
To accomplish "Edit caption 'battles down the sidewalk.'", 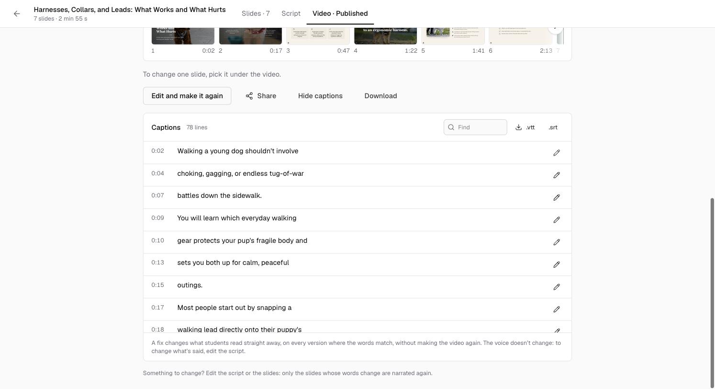I will click(557, 197).
